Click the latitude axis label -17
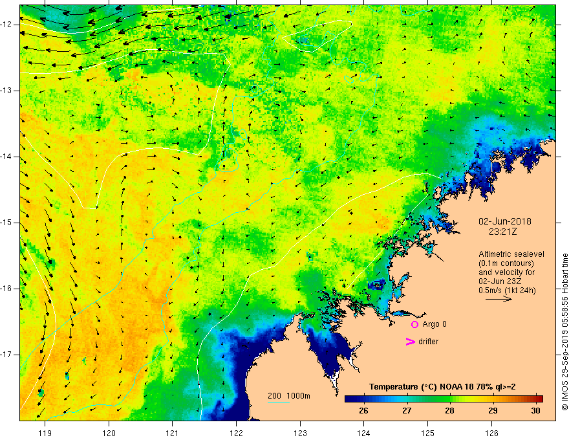This screenshot has width=569, height=440. pos(8,355)
